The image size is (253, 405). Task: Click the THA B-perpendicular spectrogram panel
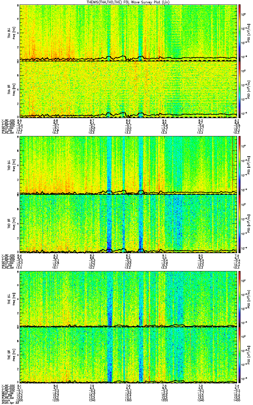point(128,32)
